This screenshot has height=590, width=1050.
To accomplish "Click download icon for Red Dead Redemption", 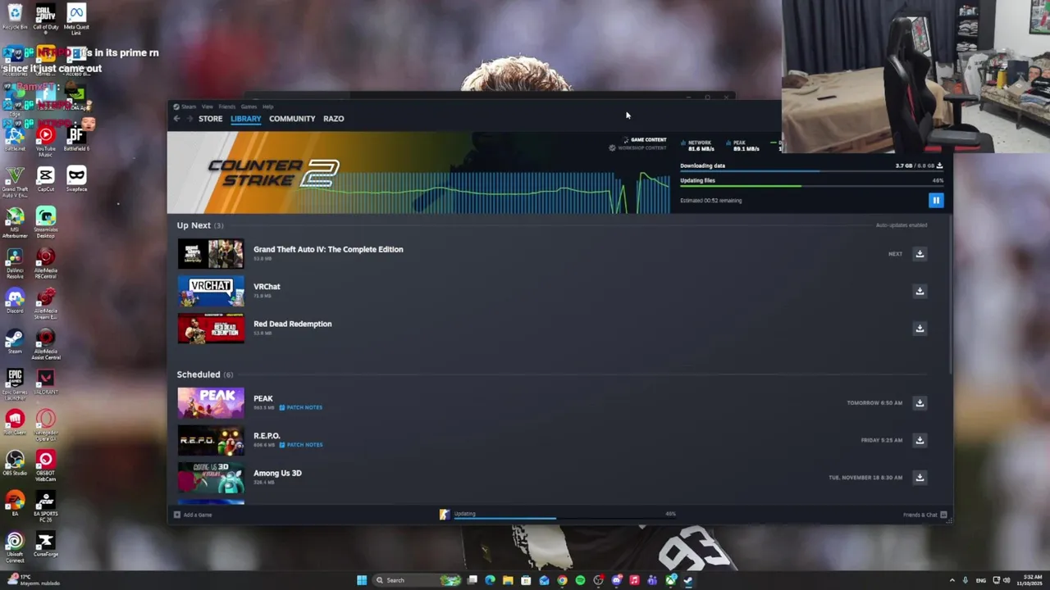I will (920, 329).
